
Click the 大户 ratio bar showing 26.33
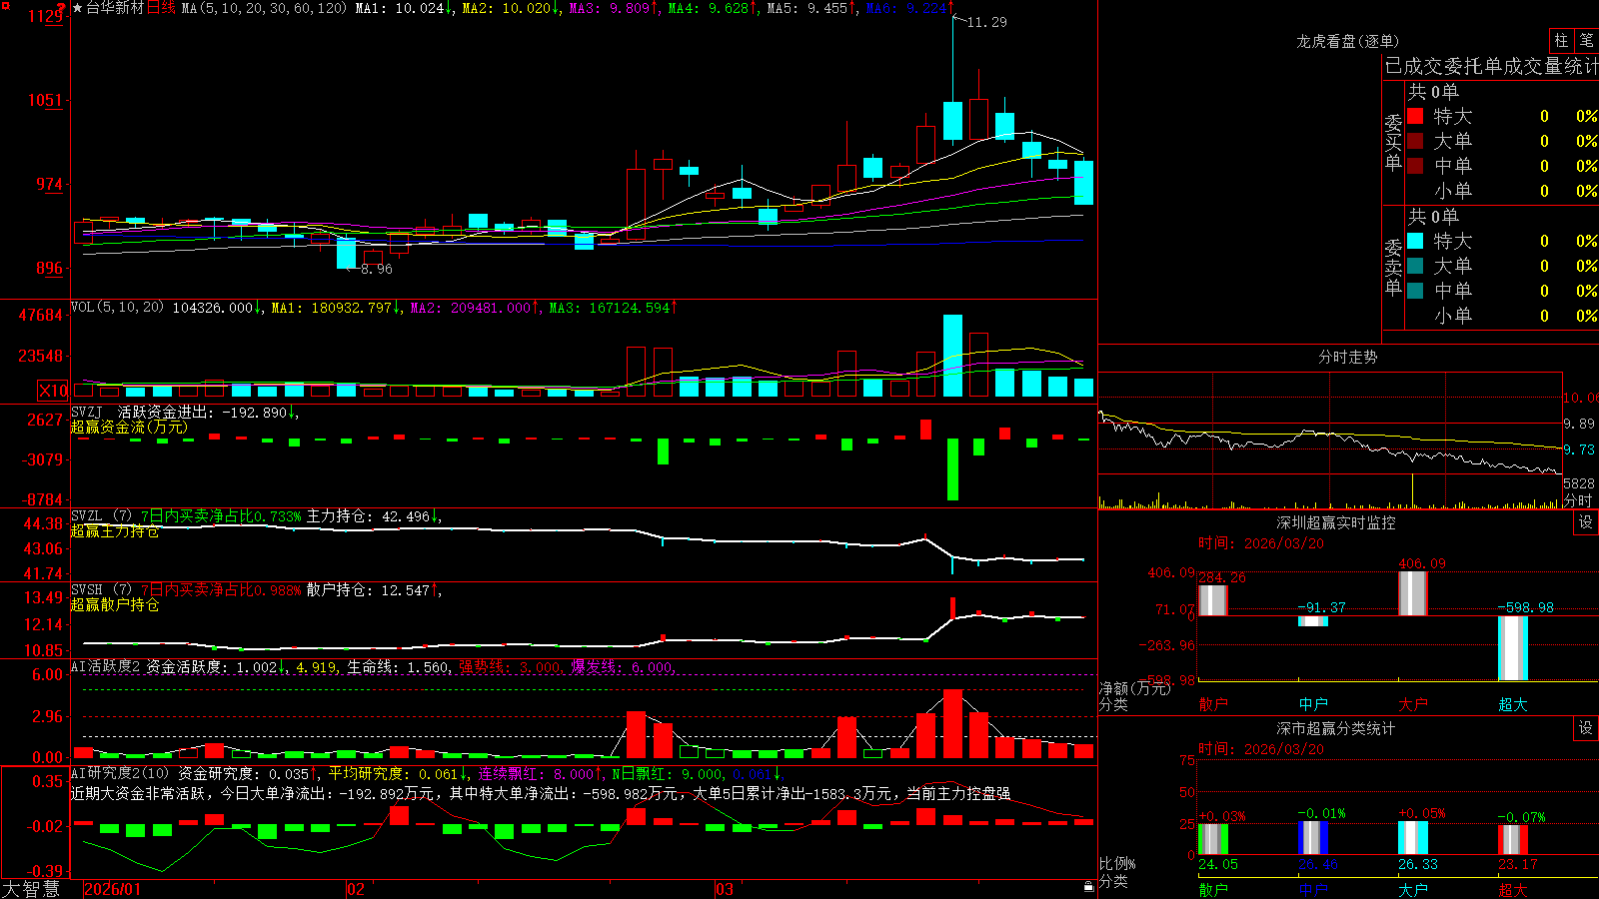1413,838
